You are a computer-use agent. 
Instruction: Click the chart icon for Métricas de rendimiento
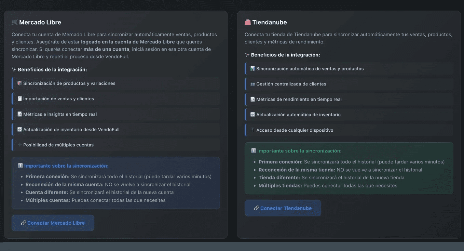point(253,100)
